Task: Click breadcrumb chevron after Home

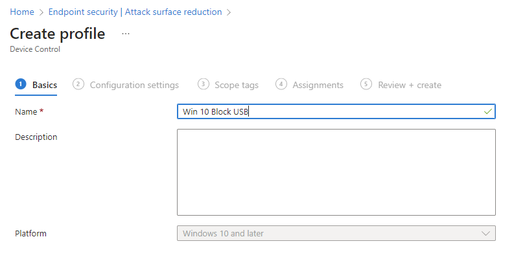Action: point(41,12)
